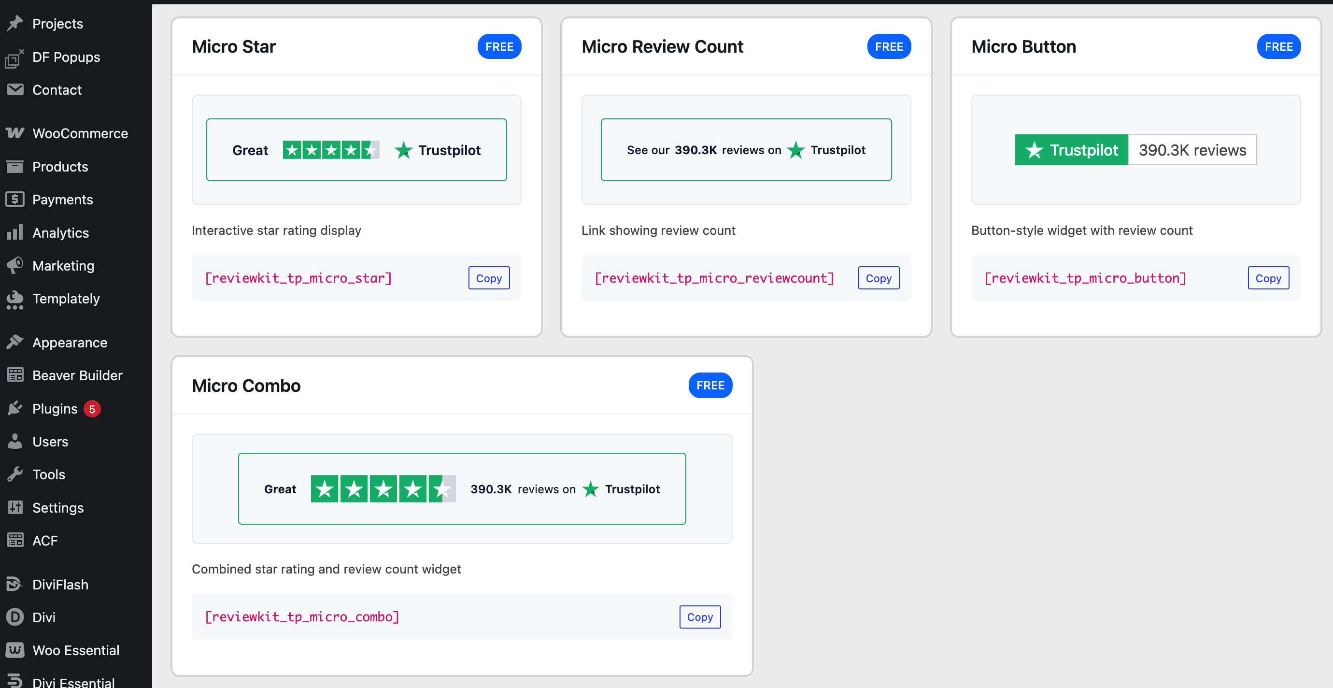Click the Analytics bar chart icon
Viewport: 1333px width, 688px height.
tap(15, 232)
